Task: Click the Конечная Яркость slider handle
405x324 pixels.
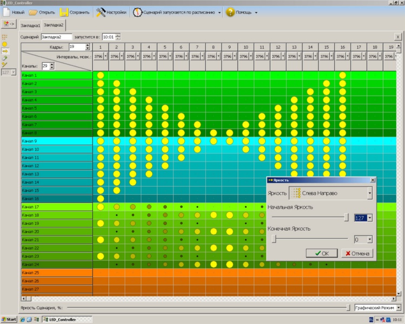Action: coord(274,239)
